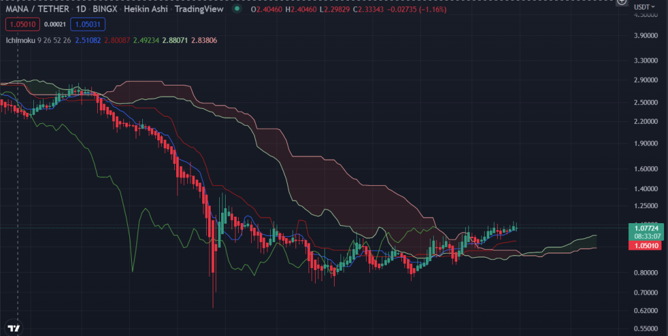Click the 1.90000 price scale label

[x=646, y=143]
